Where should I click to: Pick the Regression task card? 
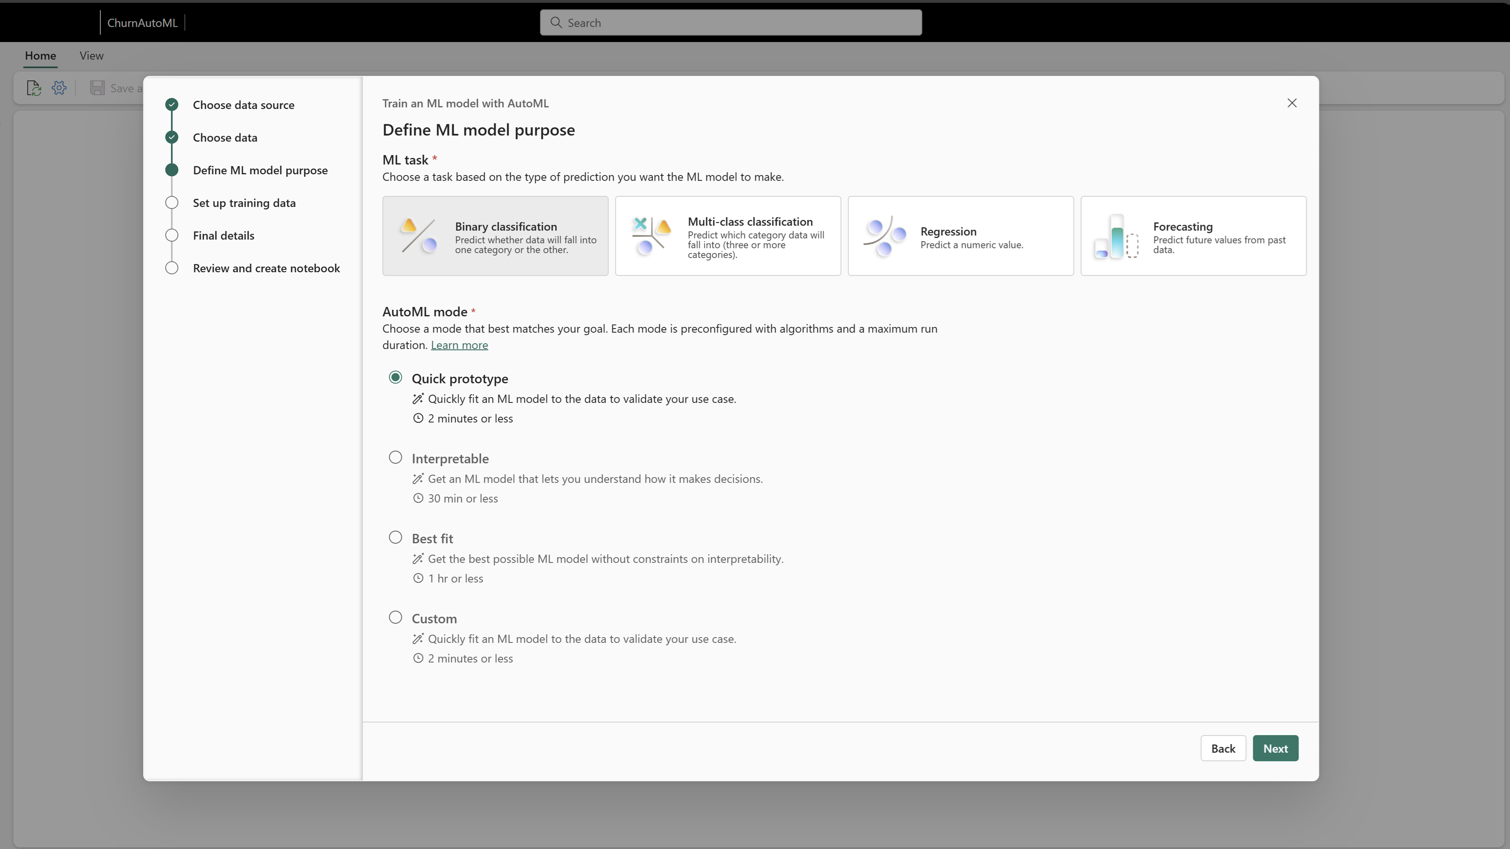[960, 235]
